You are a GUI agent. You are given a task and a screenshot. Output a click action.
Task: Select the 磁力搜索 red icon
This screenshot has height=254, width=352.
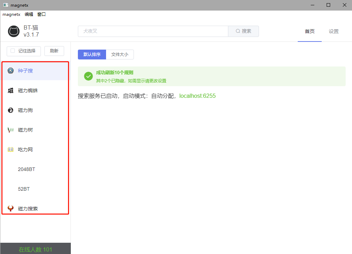pos(11,209)
